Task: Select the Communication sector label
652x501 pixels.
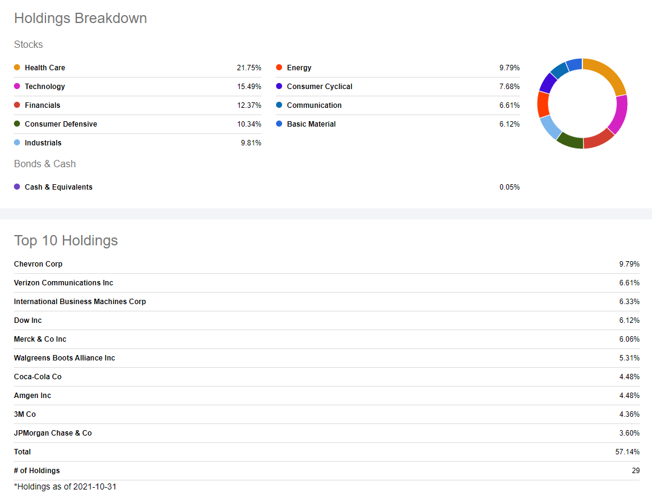Action: point(314,105)
